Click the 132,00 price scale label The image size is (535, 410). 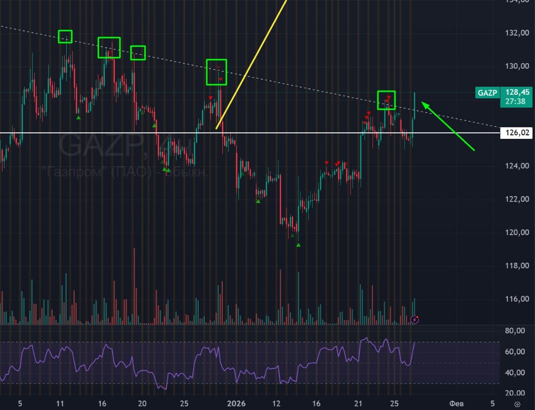pyautogui.click(x=517, y=33)
